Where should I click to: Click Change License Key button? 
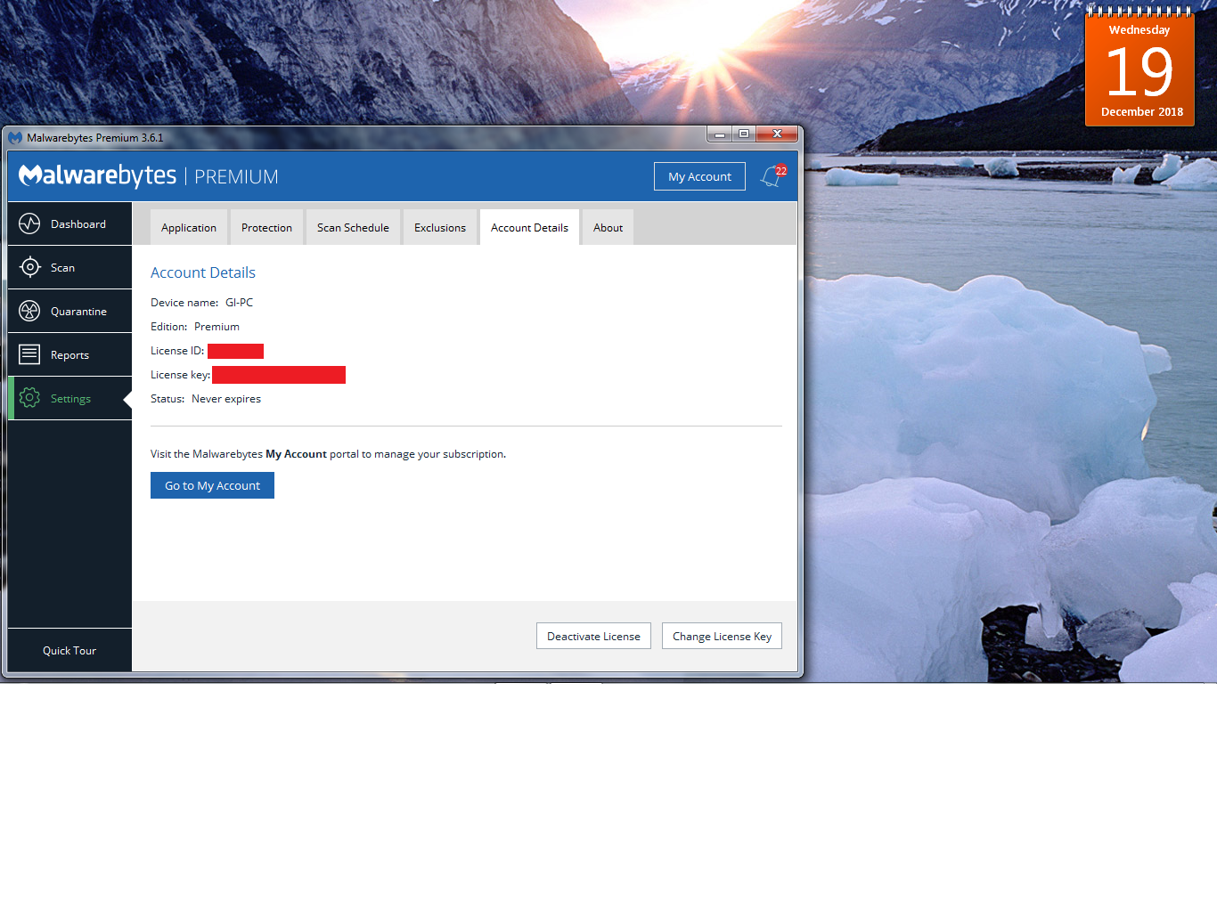(x=722, y=636)
